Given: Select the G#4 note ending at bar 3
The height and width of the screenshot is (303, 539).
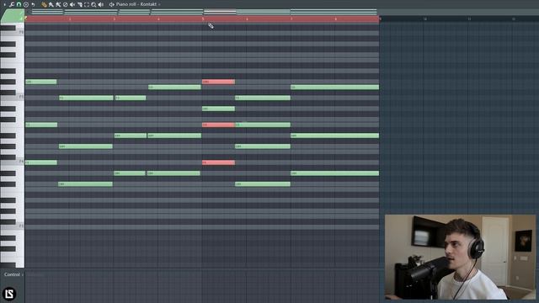Looking at the screenshot, I should click(x=86, y=146).
